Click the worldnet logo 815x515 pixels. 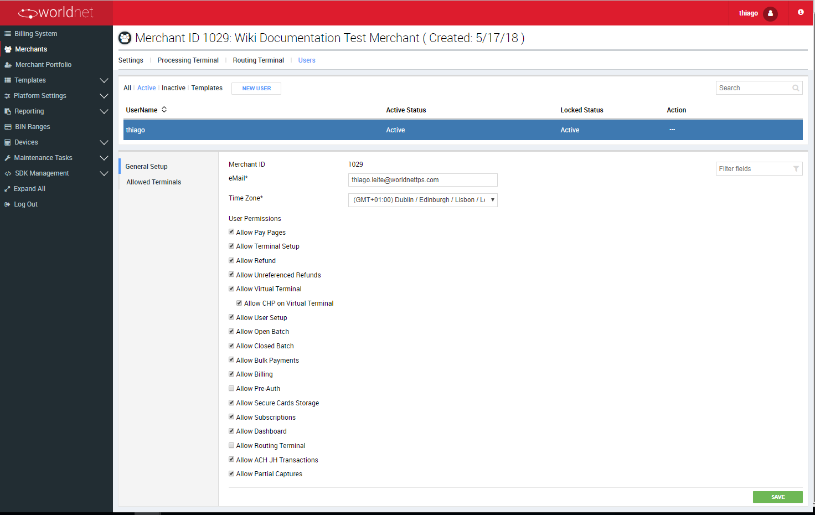(56, 12)
